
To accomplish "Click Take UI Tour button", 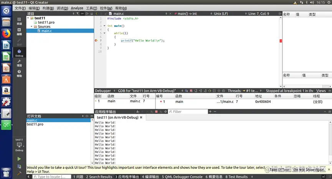I will pos(280,169).
